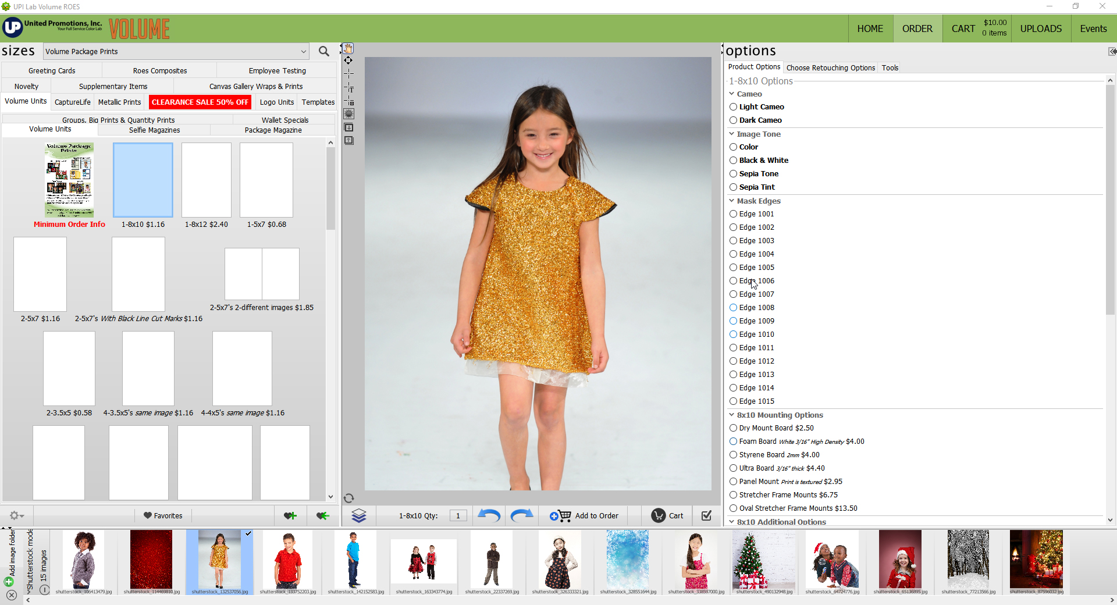Screen dimensions: 1117x605
Task: Choose the Edge 1008 mask option
Action: click(734, 308)
